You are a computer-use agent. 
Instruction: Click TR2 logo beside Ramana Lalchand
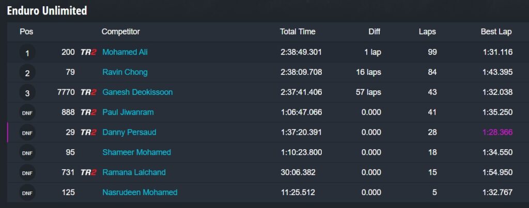tap(88, 172)
